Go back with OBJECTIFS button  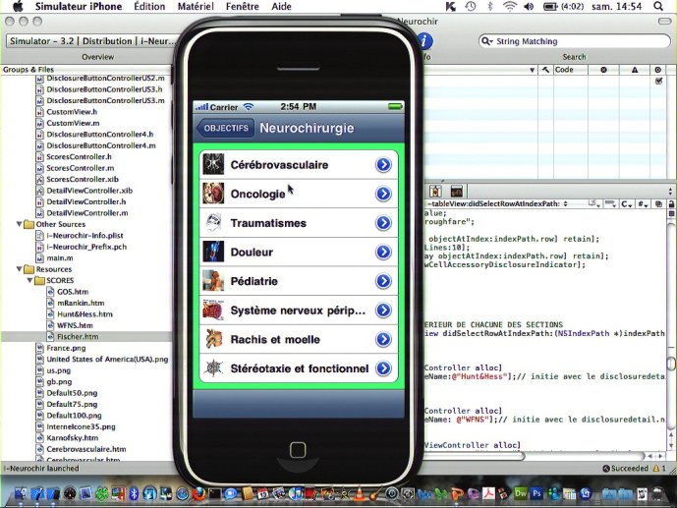click(225, 128)
